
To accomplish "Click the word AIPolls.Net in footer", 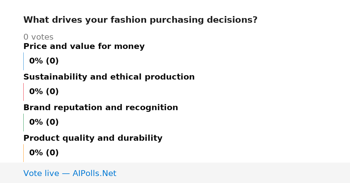I will point(94,173).
